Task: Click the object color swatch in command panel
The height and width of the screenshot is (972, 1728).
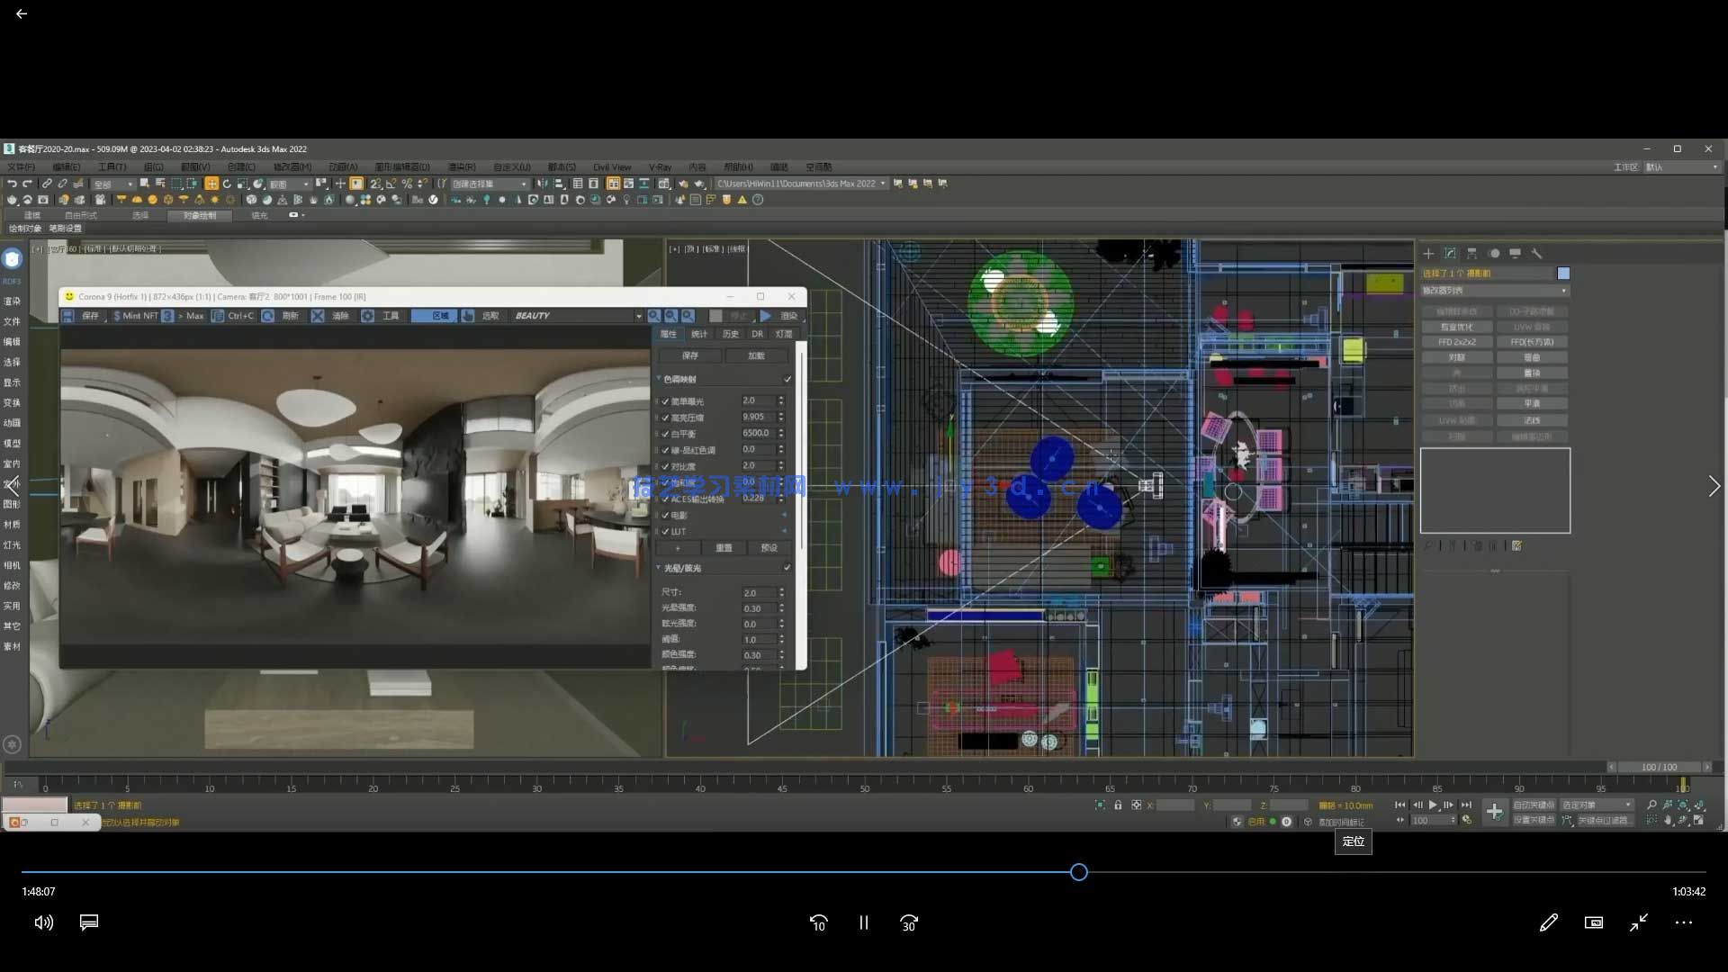Action: click(x=1563, y=274)
